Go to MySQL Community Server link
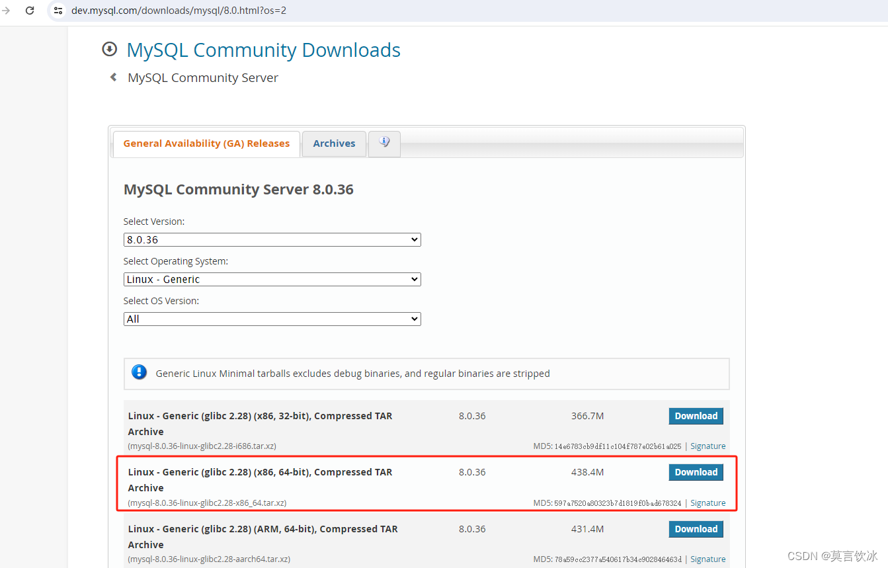Viewport: 888px width, 568px height. (x=203, y=77)
